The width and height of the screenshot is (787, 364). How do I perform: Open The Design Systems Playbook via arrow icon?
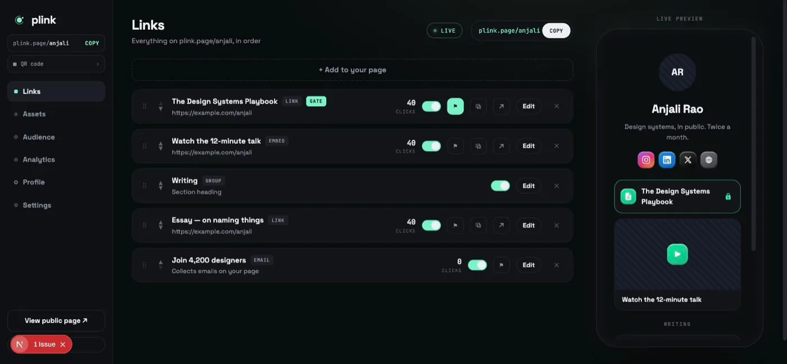click(501, 106)
